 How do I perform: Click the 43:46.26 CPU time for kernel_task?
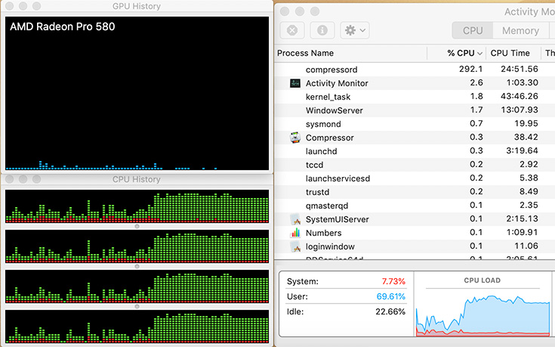[520, 97]
